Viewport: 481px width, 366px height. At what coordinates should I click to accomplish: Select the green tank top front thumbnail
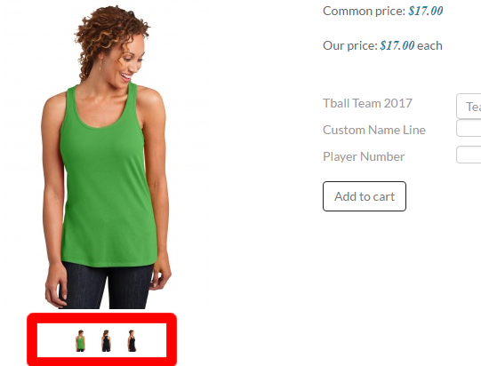click(80, 340)
